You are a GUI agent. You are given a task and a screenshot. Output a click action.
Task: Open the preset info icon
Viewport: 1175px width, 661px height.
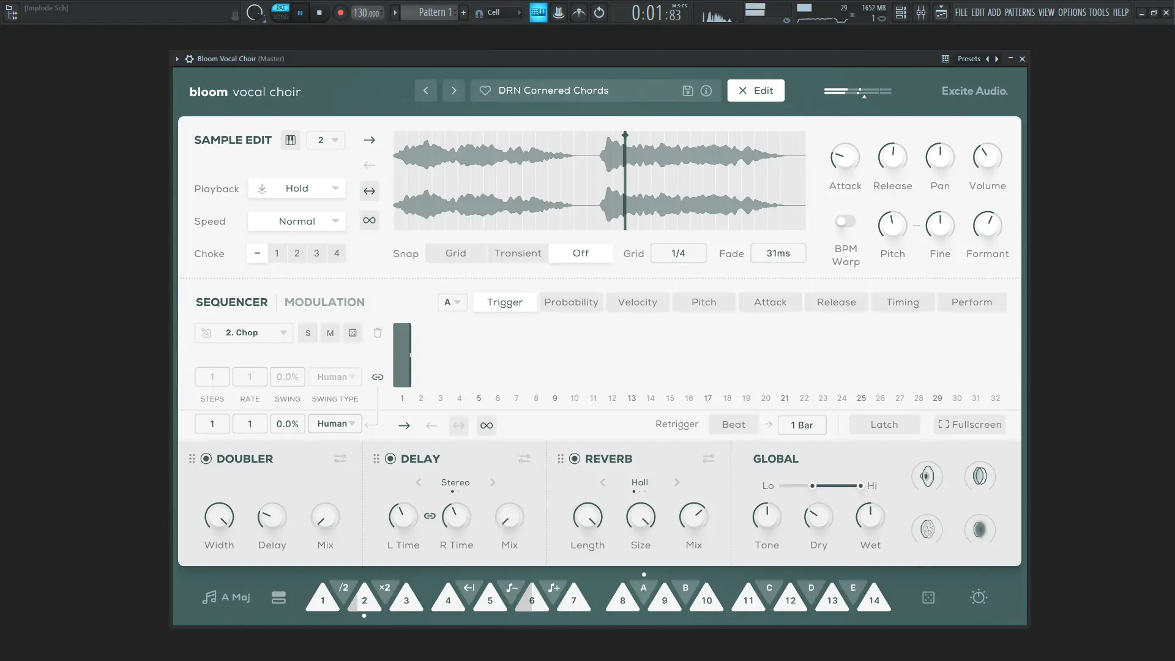pos(706,91)
